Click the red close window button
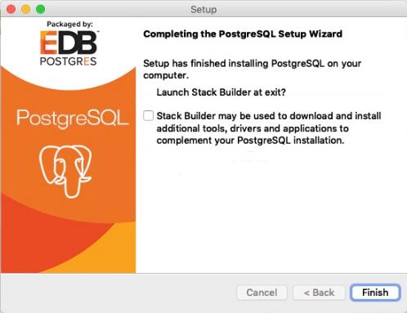This screenshot has width=407, height=313. click(11, 9)
